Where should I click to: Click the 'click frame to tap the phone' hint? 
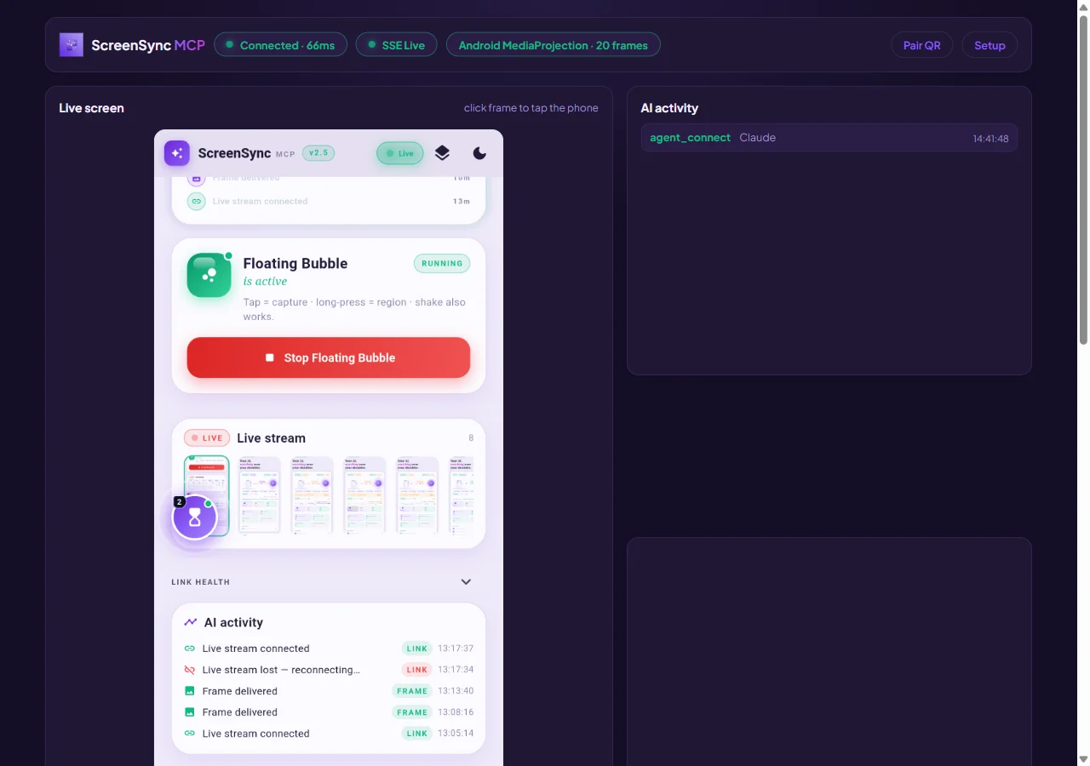(531, 108)
